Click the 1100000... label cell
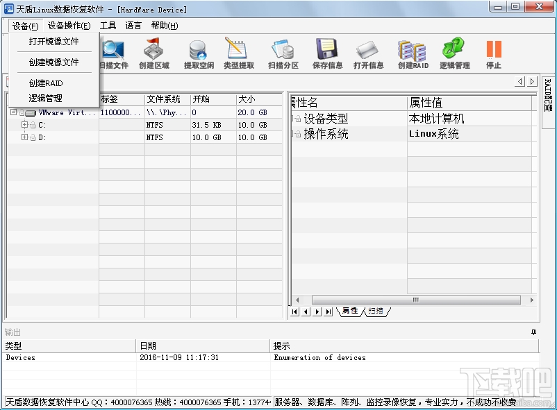Screen dimensions: 557x410 tap(120, 112)
